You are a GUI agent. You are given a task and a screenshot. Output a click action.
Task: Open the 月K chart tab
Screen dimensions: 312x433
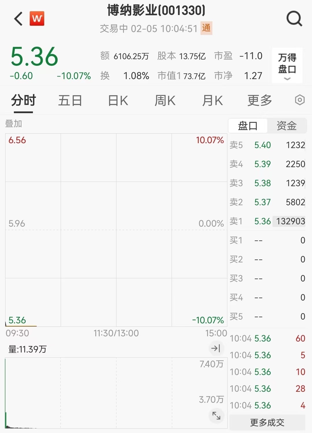212,100
